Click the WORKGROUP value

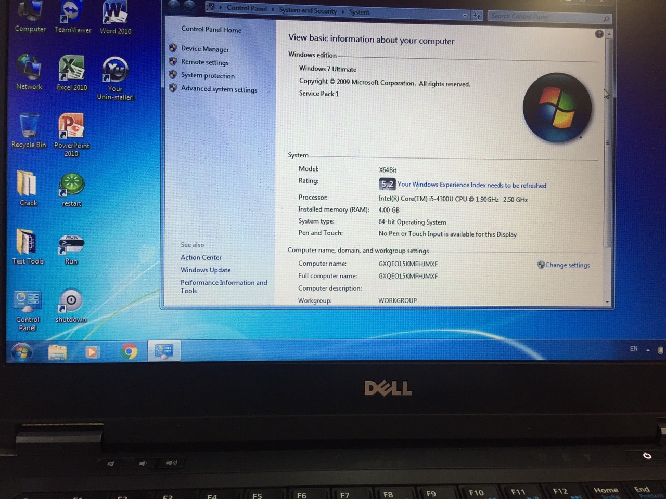(398, 300)
